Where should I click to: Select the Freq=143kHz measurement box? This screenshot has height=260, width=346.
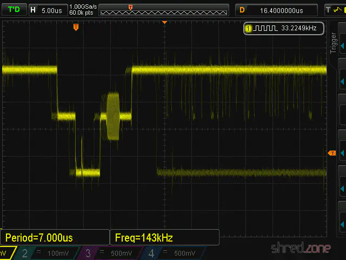[x=164, y=237]
